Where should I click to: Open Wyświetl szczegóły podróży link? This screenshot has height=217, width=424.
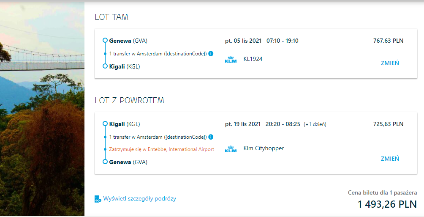[139, 199]
